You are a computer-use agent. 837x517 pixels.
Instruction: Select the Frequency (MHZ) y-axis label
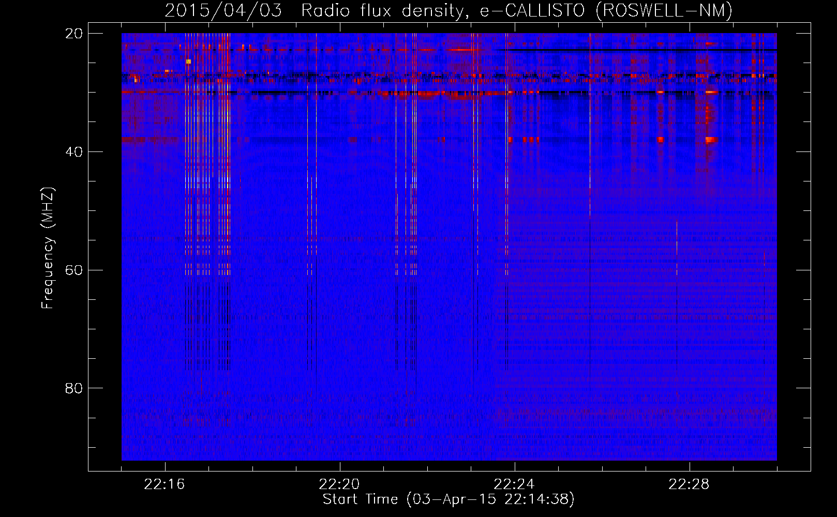pyautogui.click(x=48, y=248)
